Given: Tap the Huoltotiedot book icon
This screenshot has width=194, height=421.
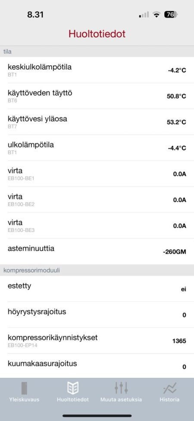Looking at the screenshot, I should tap(72, 388).
